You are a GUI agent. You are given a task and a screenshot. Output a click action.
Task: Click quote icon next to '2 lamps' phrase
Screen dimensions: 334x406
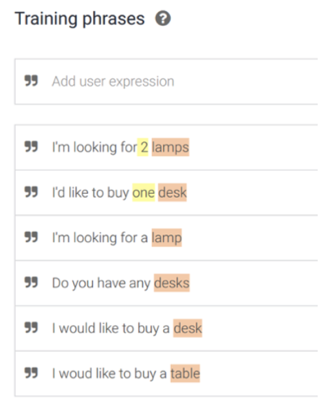[31, 147]
